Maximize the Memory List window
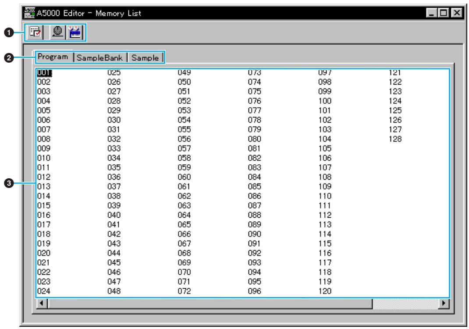The width and height of the screenshot is (469, 329). point(444,13)
